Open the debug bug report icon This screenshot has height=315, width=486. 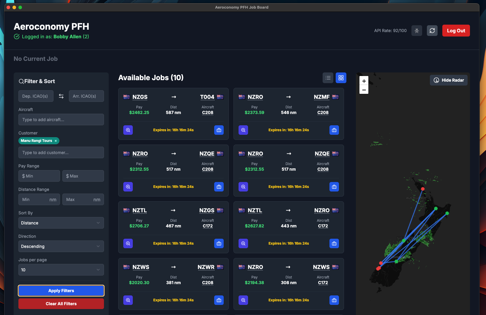point(416,31)
